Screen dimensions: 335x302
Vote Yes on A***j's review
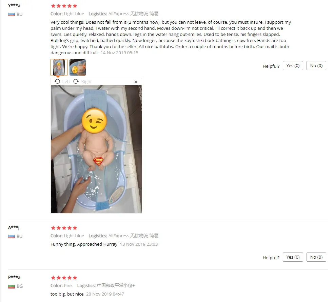point(293,257)
